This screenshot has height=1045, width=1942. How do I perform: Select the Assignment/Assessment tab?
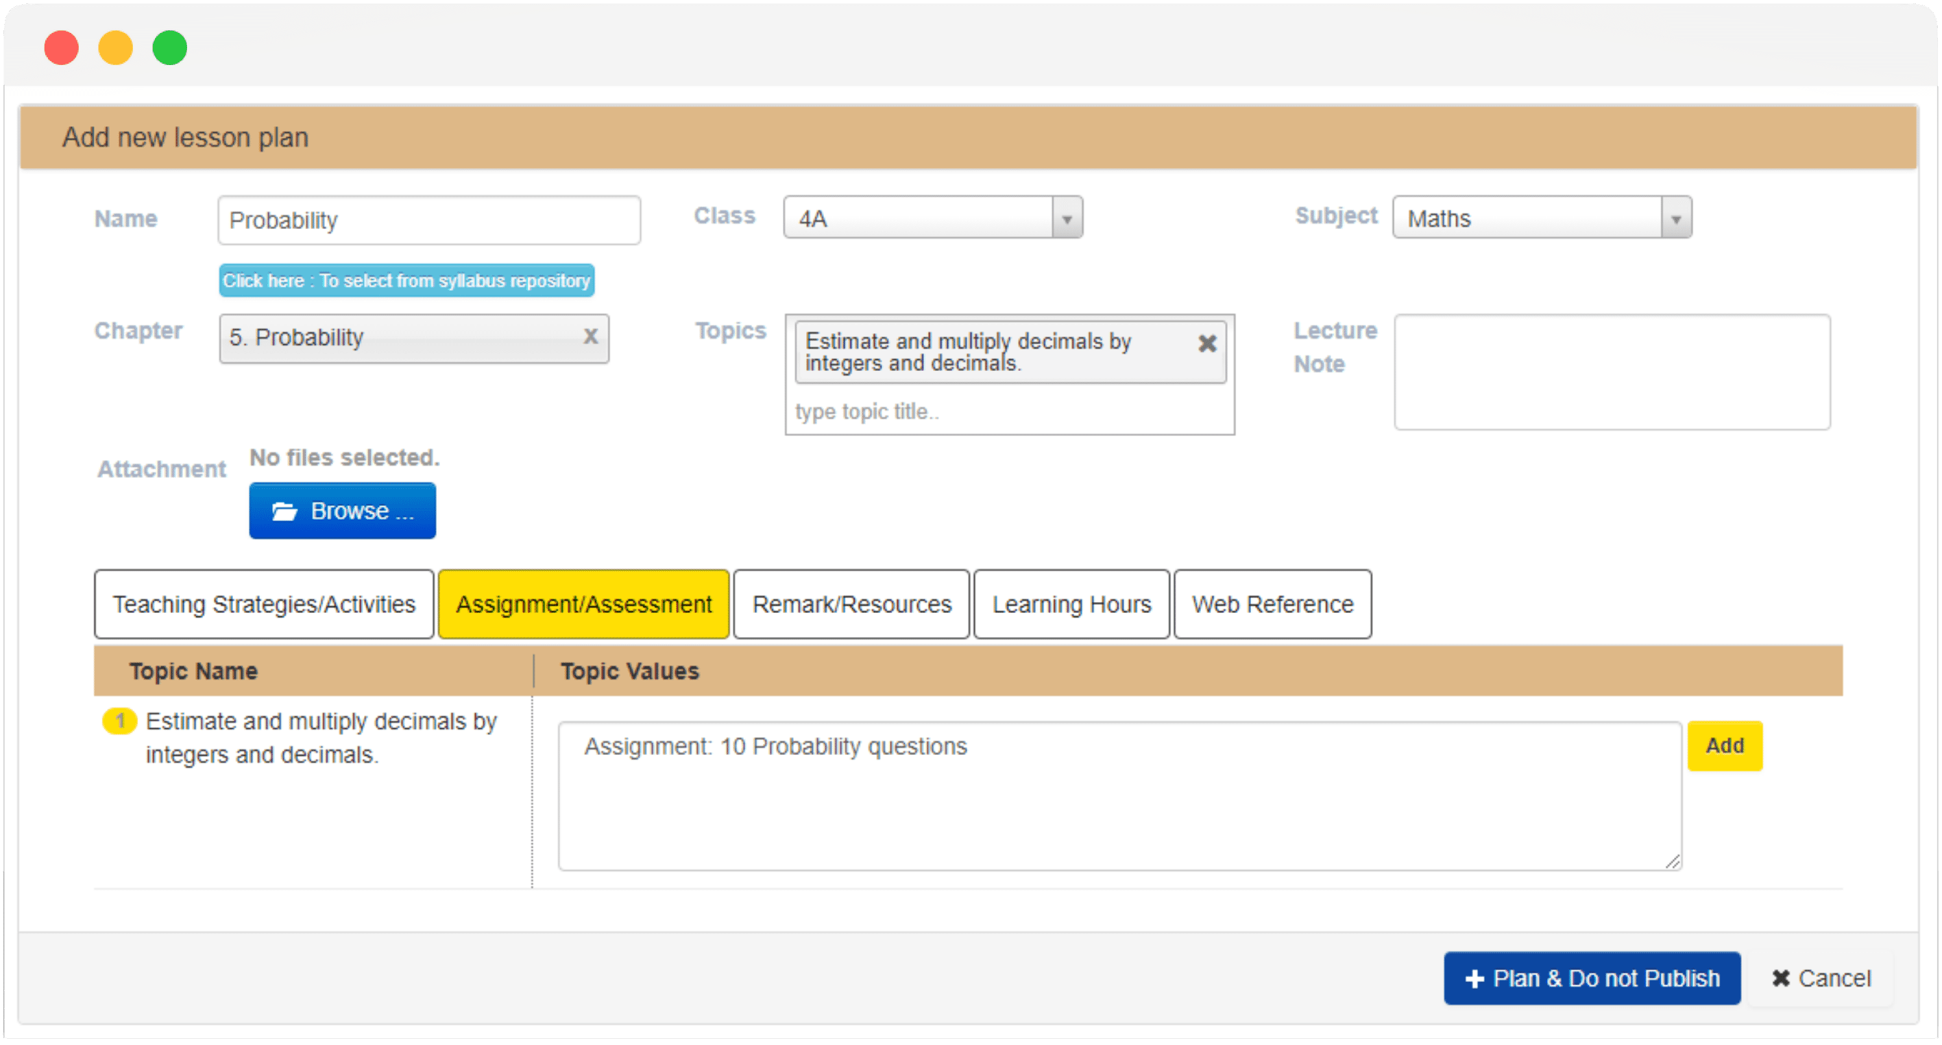coord(583,604)
